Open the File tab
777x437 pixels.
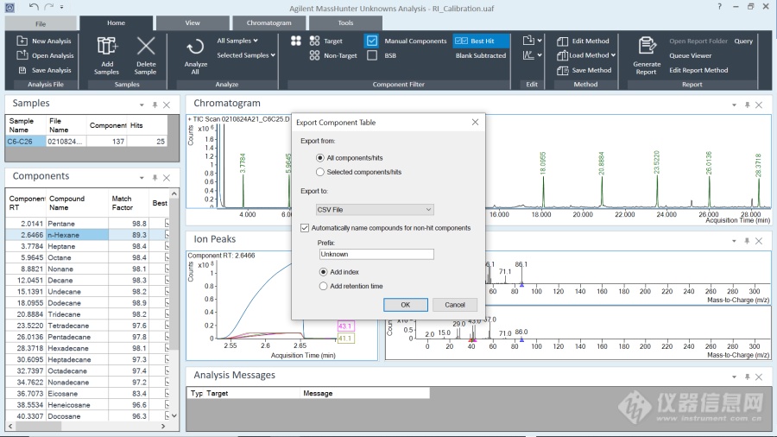(x=41, y=23)
